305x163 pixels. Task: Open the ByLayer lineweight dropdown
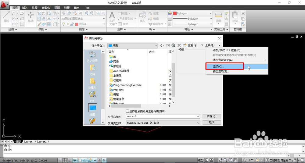(192, 19)
